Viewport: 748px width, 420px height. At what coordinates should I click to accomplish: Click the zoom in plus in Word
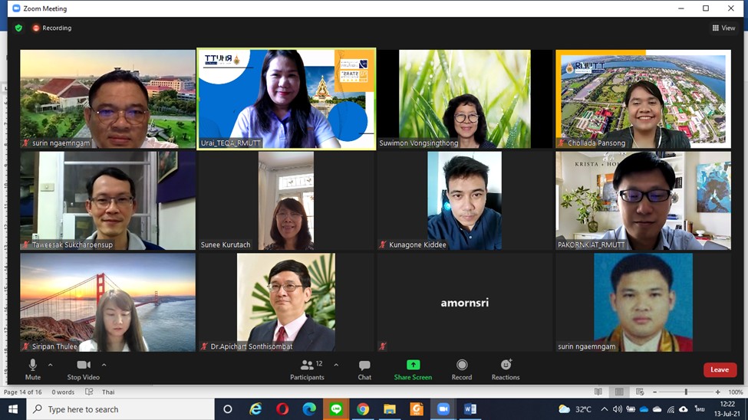coord(717,392)
